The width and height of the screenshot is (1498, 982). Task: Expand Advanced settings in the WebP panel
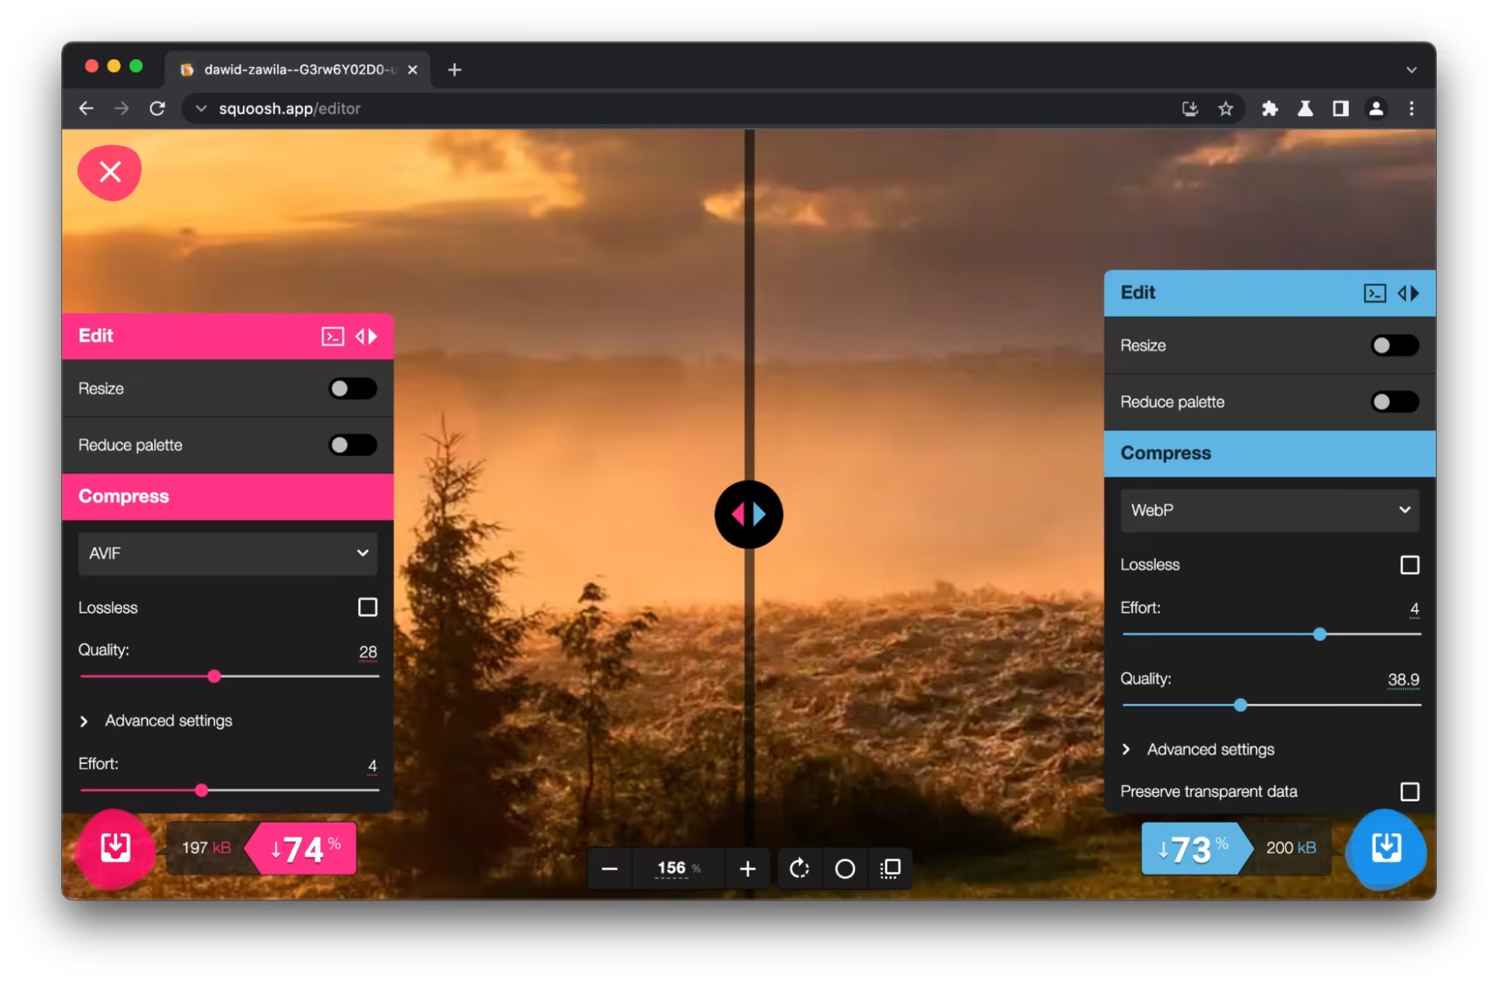[1198, 749]
